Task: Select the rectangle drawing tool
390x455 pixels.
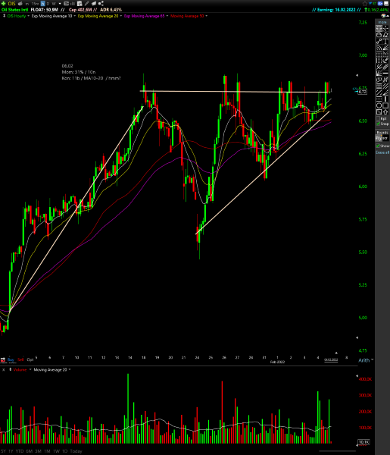Action: click(385, 105)
